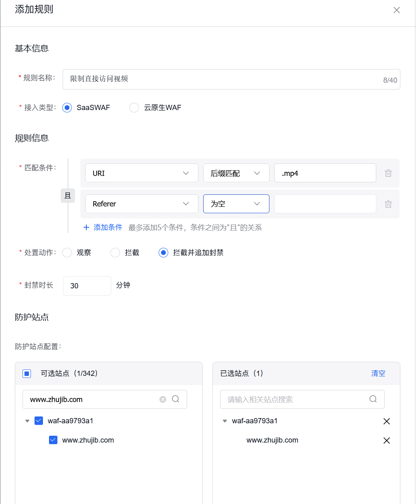416x504 pixels.
Task: Search available sites with magnifier icon
Action: (175, 399)
